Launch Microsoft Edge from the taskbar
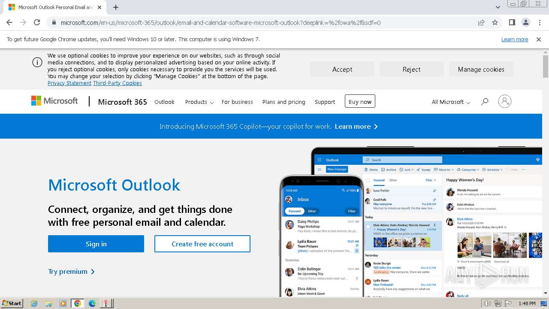Image resolution: width=549 pixels, height=309 pixels. coord(92,303)
